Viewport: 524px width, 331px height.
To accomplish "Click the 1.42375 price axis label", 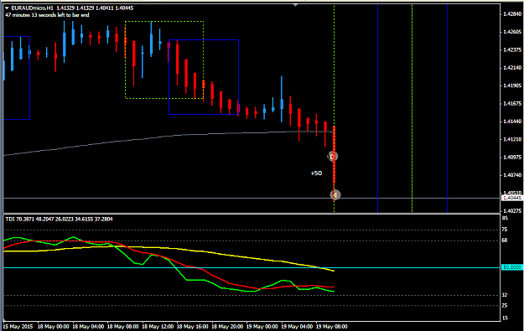I will pyautogui.click(x=512, y=49).
